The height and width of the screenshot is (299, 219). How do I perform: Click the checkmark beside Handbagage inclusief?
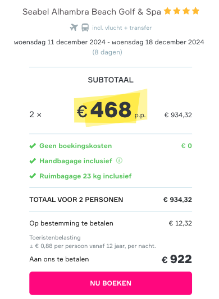(x=33, y=161)
